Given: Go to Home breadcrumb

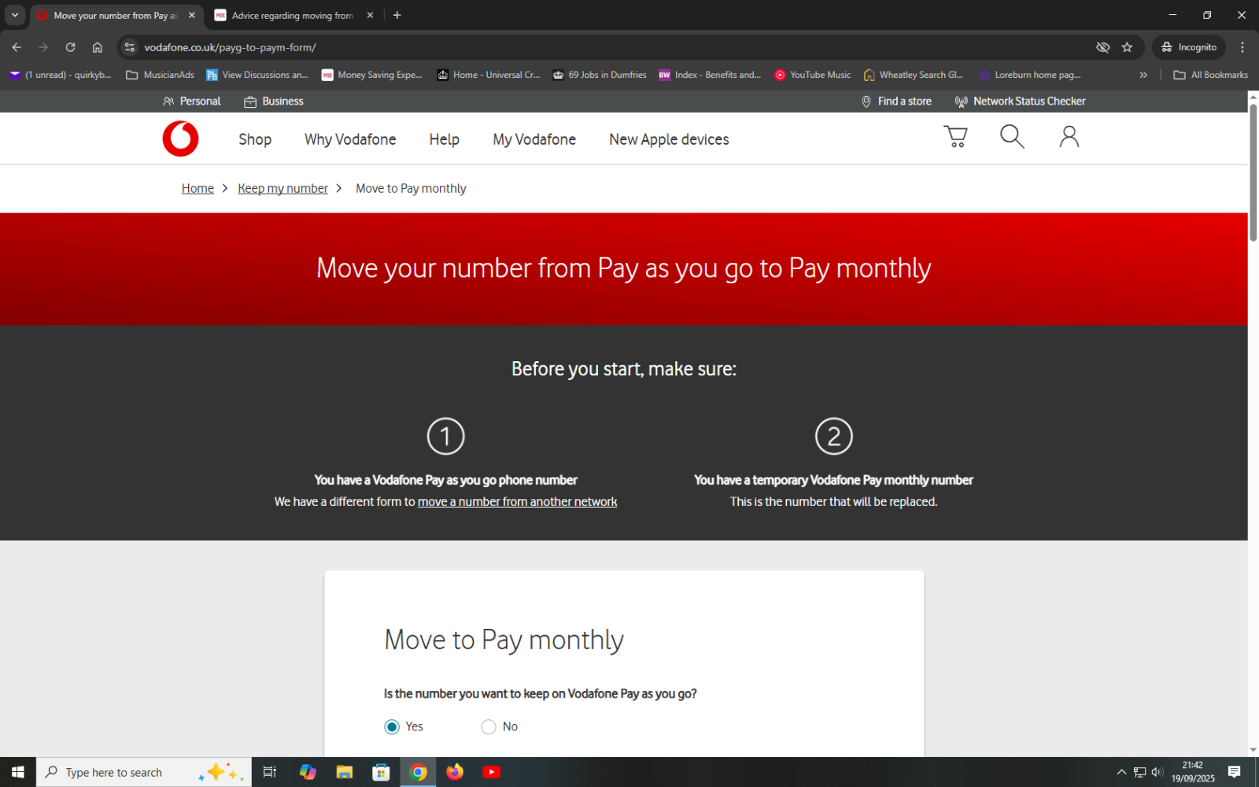Looking at the screenshot, I should [198, 188].
